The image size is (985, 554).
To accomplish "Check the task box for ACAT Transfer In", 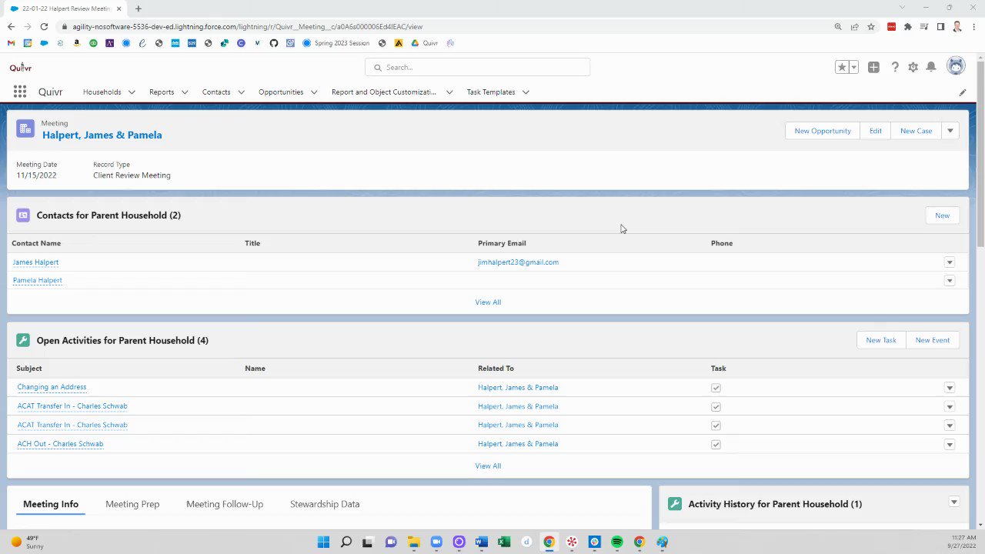I will tap(716, 406).
